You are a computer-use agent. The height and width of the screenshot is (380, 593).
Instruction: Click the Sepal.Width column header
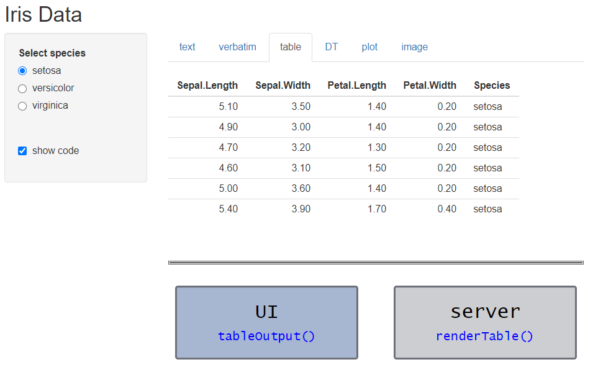pyautogui.click(x=283, y=86)
